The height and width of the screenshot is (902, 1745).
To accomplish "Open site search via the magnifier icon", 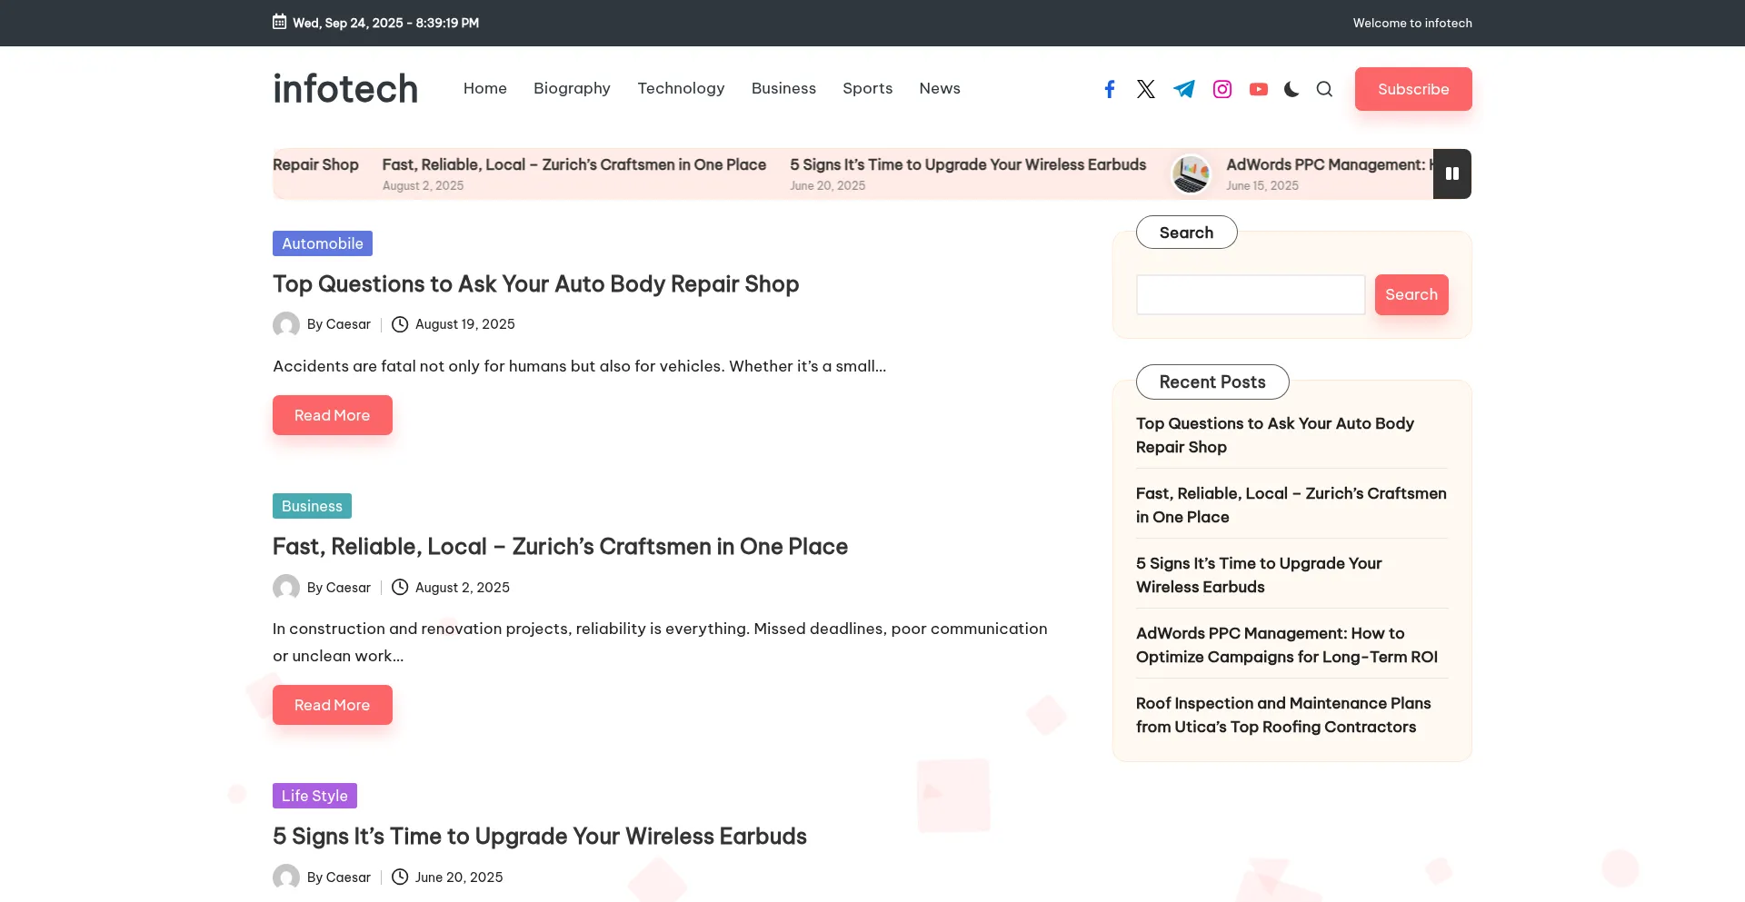I will [1324, 89].
